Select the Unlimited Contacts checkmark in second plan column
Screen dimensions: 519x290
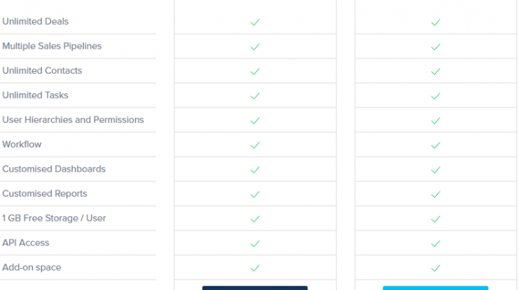[435, 71]
